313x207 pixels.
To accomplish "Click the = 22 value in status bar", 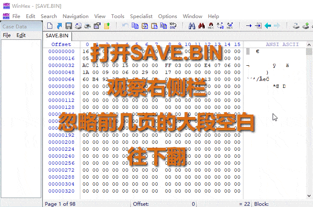I will click(x=245, y=204).
